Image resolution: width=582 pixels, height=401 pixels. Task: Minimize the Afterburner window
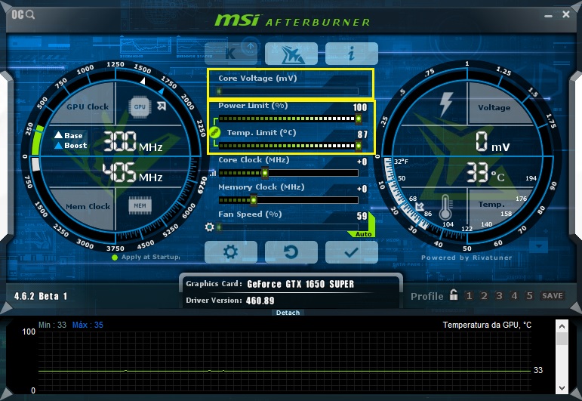[x=548, y=16]
